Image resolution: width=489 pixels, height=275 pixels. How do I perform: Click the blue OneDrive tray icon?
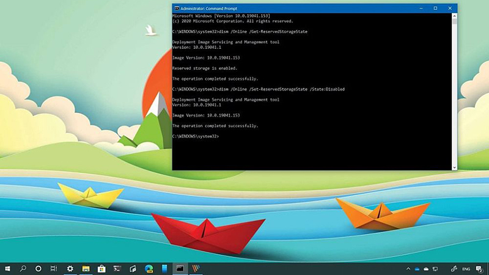(x=417, y=268)
